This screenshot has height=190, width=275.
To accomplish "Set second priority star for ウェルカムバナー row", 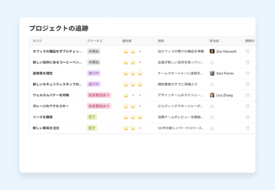I will coord(133,95).
